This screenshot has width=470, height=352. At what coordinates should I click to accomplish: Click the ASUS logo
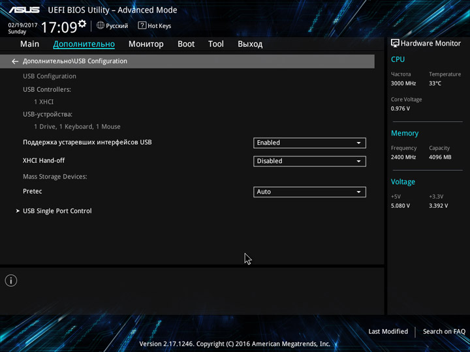tap(24, 10)
